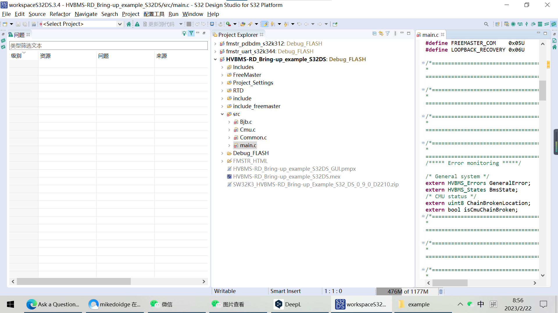Image resolution: width=558 pixels, height=313 pixels.
Task: Toggle the filter button in Problems view
Action: pyautogui.click(x=191, y=33)
